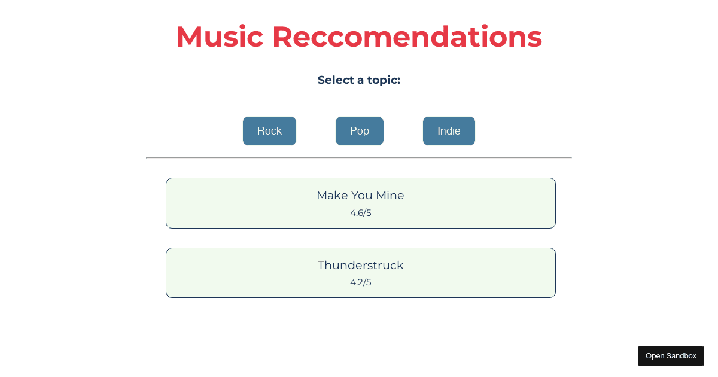Click the Select a topic heading
Screen dimensions: 718x377
pyautogui.click(x=359, y=80)
